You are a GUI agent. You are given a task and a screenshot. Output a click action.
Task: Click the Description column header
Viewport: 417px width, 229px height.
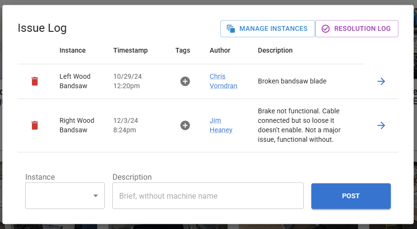275,50
